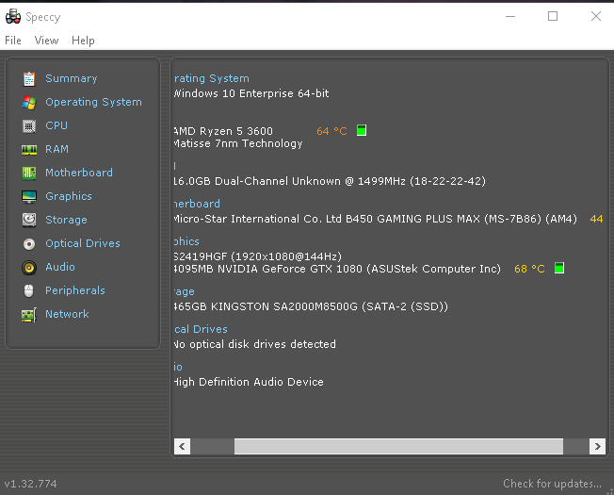Click the 68 °C GPU temperature value
This screenshot has width=614, height=495.
click(529, 269)
